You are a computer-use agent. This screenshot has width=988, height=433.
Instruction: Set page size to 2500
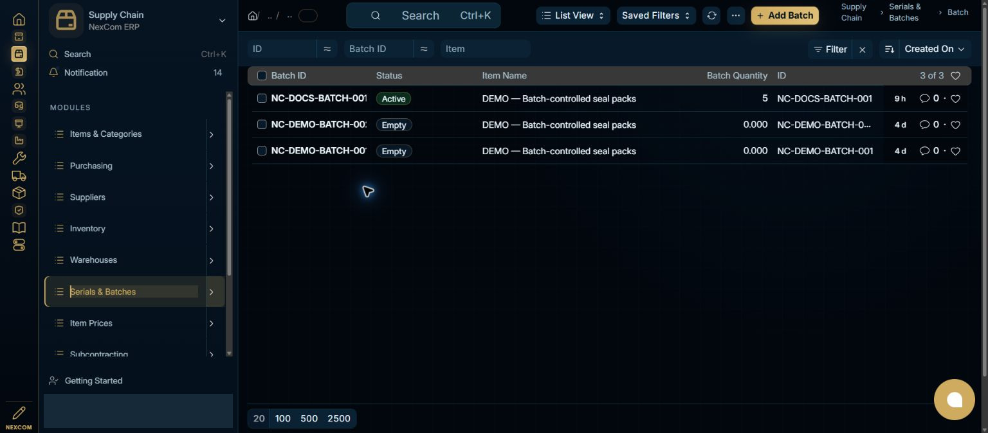[x=339, y=419]
